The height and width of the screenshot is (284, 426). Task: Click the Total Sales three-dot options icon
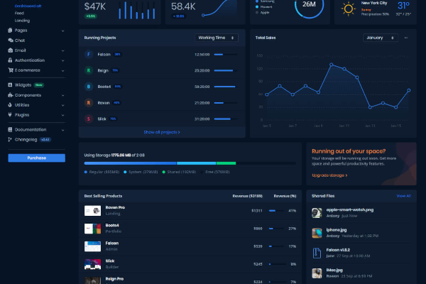click(x=406, y=38)
